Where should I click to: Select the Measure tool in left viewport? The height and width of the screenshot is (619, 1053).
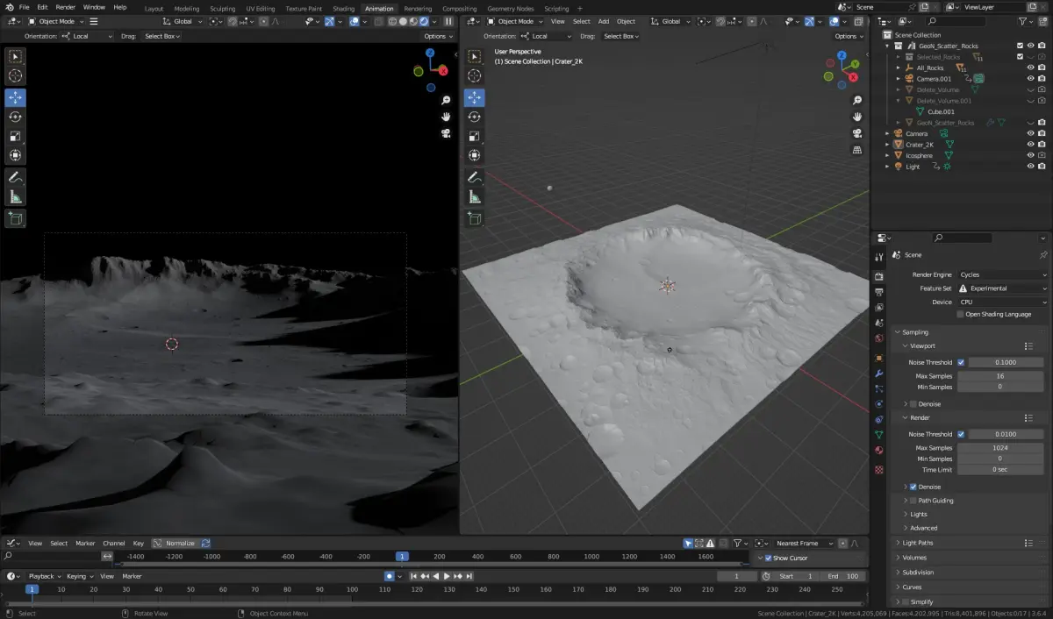tap(16, 197)
